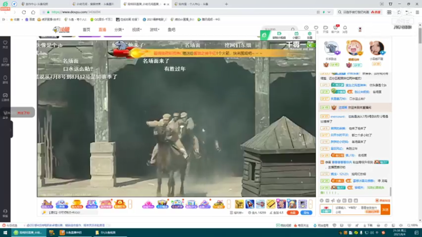Click the chat list scrollbar
Screen dimensions: 422x237
point(390,191)
